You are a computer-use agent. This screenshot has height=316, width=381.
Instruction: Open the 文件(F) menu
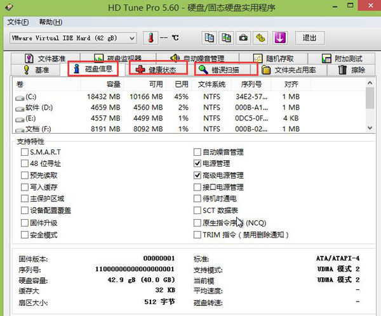click(18, 22)
